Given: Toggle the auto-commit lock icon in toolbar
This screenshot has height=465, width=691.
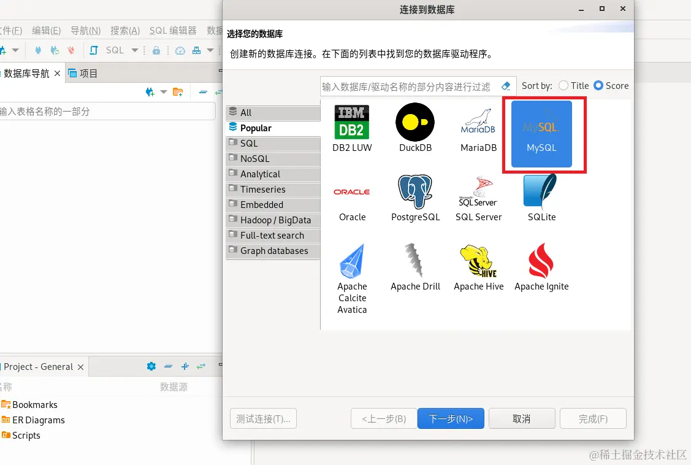Looking at the screenshot, I should pos(157,50).
